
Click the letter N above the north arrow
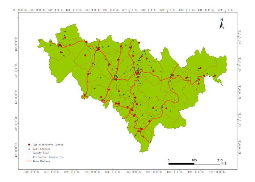222,20
